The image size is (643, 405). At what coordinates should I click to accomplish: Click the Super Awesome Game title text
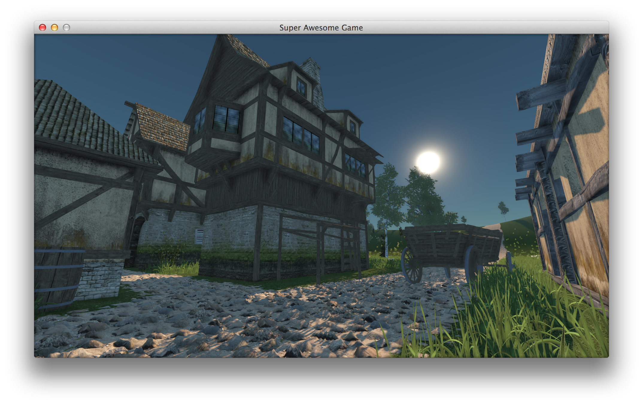[x=321, y=28]
